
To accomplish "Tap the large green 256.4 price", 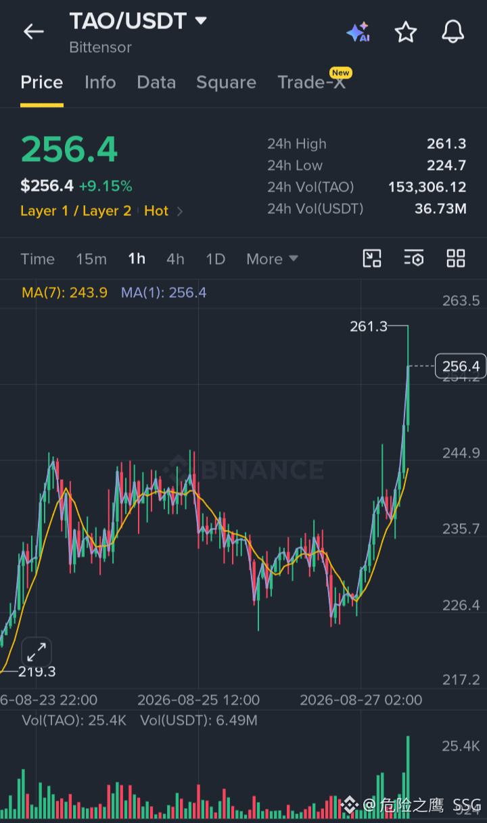I will [69, 150].
